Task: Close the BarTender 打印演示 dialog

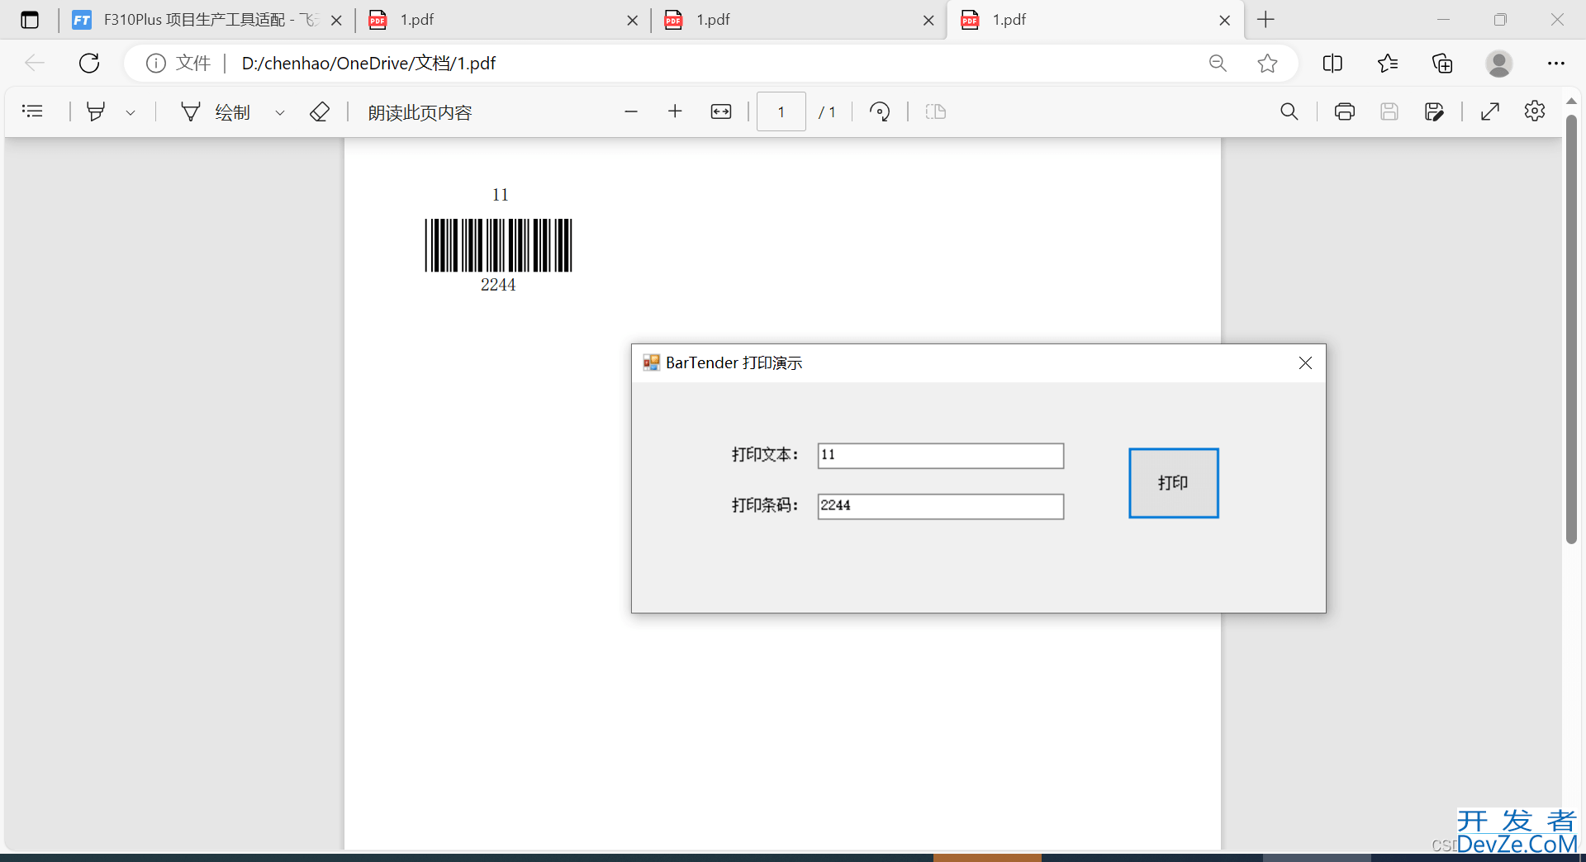Action: click(1305, 363)
